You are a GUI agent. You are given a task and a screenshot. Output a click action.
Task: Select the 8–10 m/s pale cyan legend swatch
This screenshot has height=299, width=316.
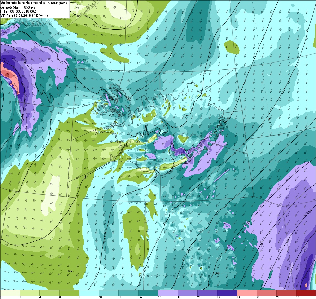pos(89,293)
